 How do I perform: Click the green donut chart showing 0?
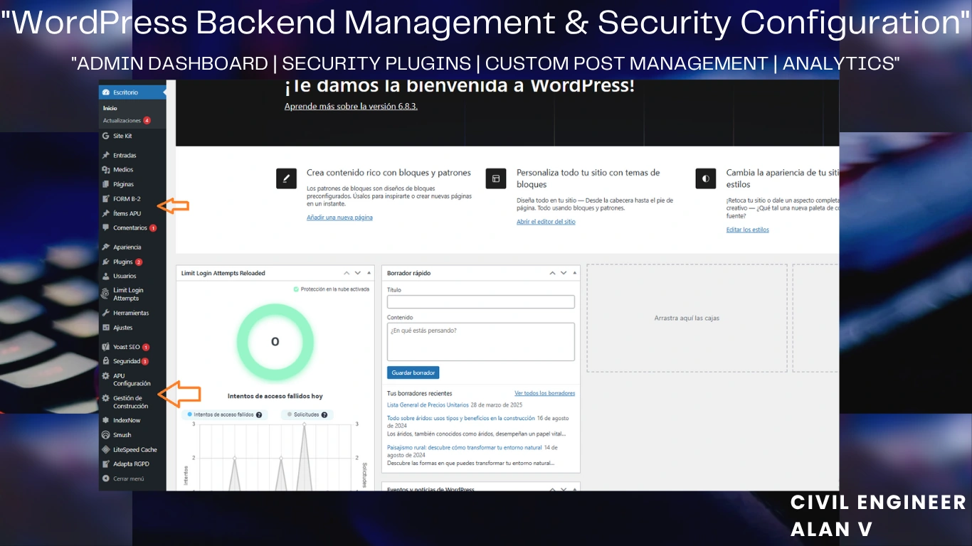[275, 342]
